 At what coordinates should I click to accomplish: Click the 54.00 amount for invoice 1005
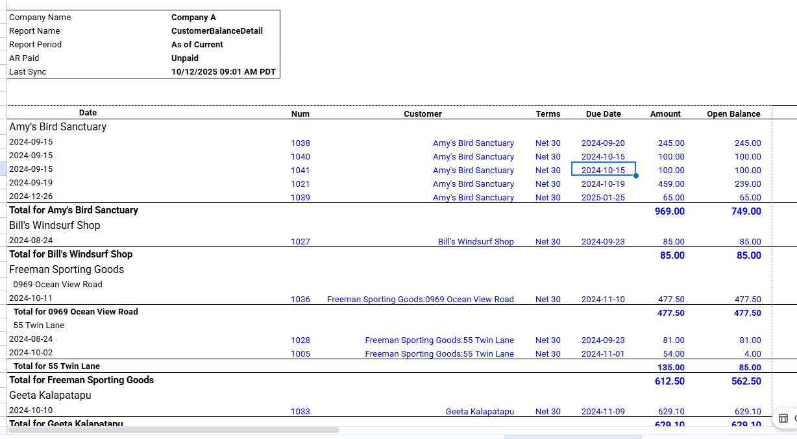(x=674, y=354)
